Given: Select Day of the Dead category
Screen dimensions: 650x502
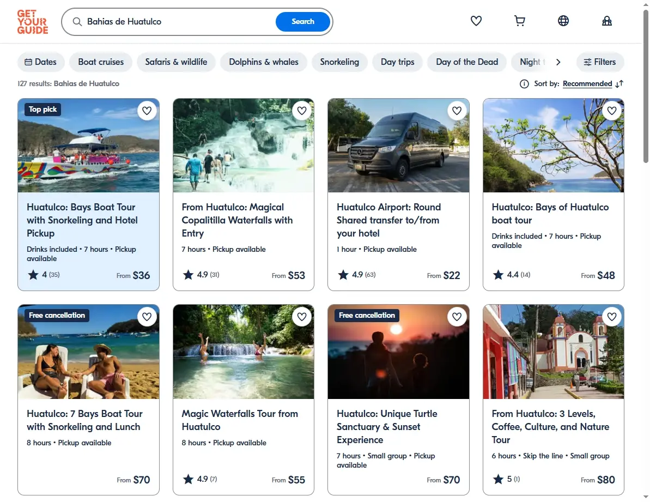Looking at the screenshot, I should click(x=467, y=62).
